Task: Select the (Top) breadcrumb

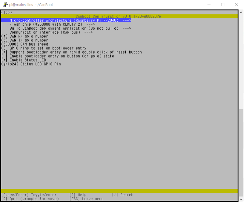Action: (6, 12)
